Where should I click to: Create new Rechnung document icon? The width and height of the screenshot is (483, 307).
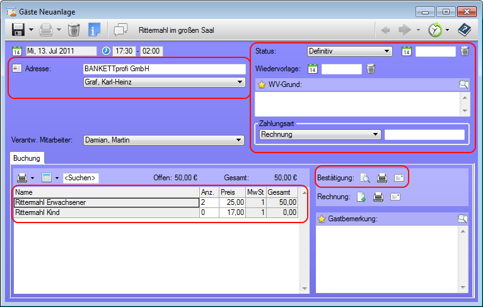[361, 197]
